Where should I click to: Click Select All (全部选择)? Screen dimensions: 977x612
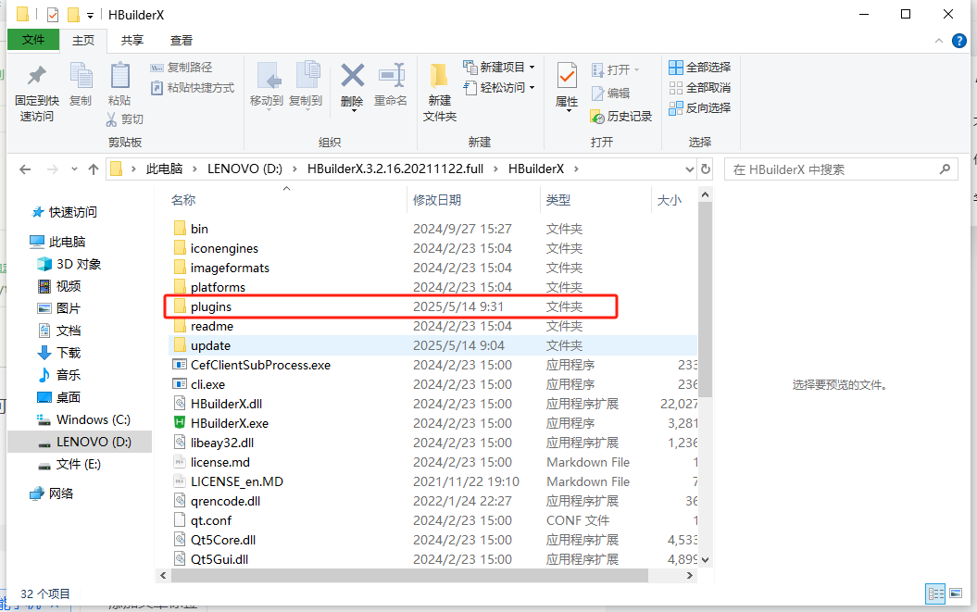(700, 68)
